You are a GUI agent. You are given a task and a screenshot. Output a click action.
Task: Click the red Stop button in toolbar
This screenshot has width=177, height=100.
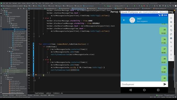(x=144, y=6)
